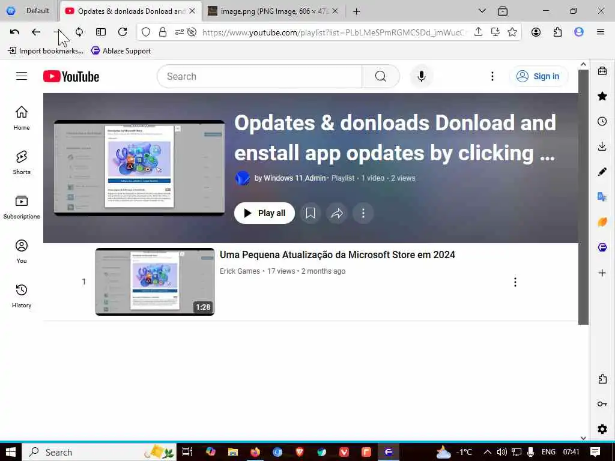Click the volume icon in system tray
Screen dimensions: 615x461
(x=501, y=452)
